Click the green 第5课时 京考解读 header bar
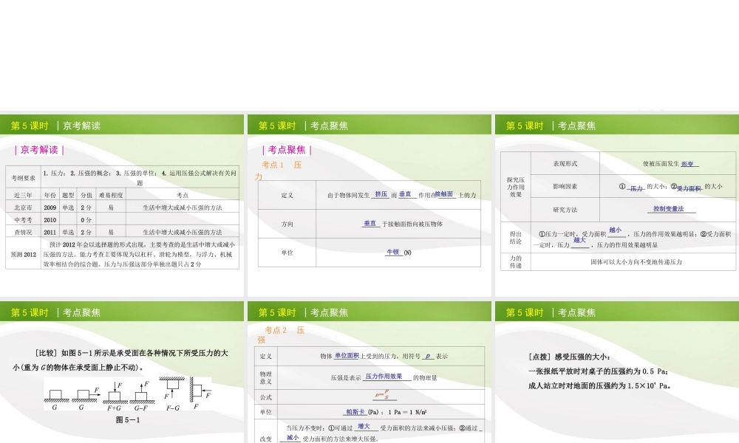739x443 pixels. (122, 126)
